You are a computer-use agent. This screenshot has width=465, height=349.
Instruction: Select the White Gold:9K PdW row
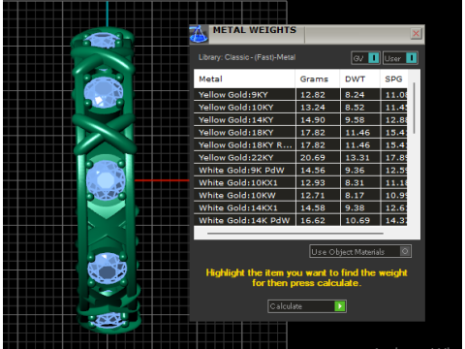point(300,171)
